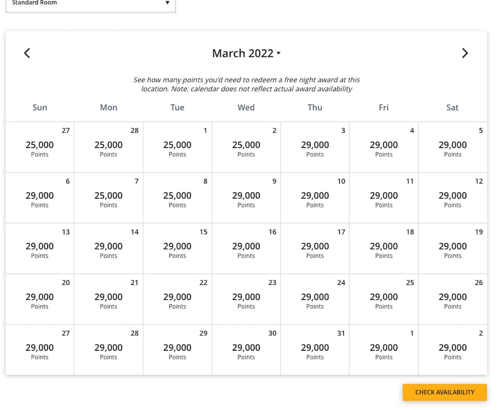
Task: Click the Thu column header
Action: click(x=315, y=107)
